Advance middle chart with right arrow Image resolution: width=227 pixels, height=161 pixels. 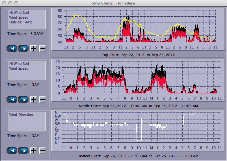23,100
